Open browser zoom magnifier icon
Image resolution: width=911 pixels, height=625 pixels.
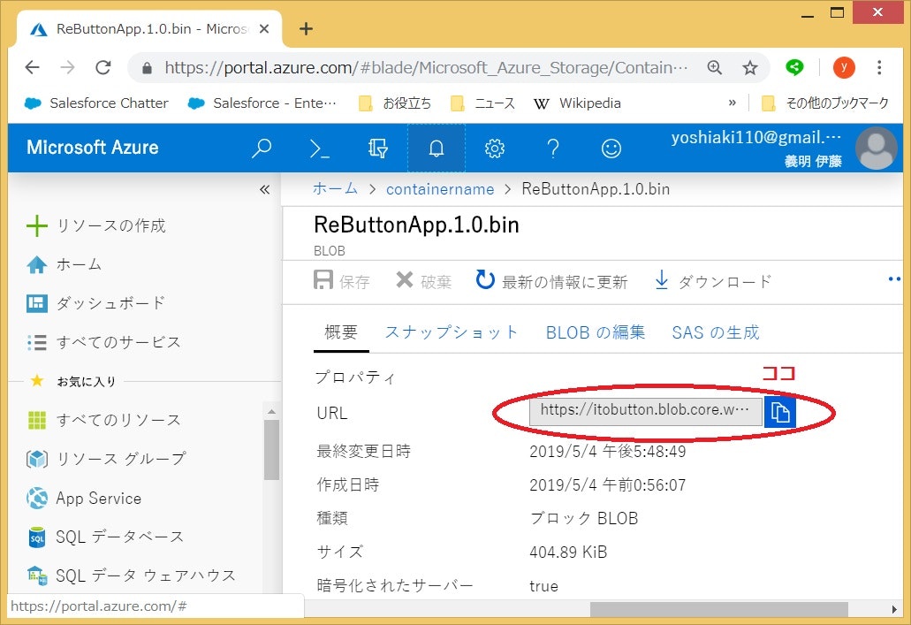click(x=715, y=67)
